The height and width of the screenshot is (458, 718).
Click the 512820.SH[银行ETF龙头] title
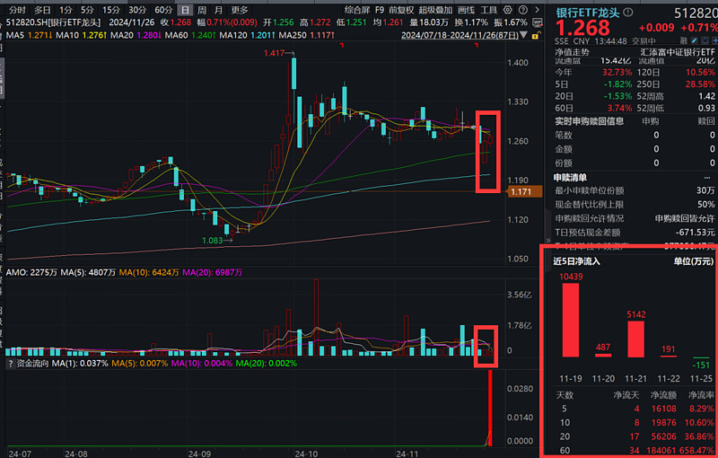pyautogui.click(x=53, y=22)
